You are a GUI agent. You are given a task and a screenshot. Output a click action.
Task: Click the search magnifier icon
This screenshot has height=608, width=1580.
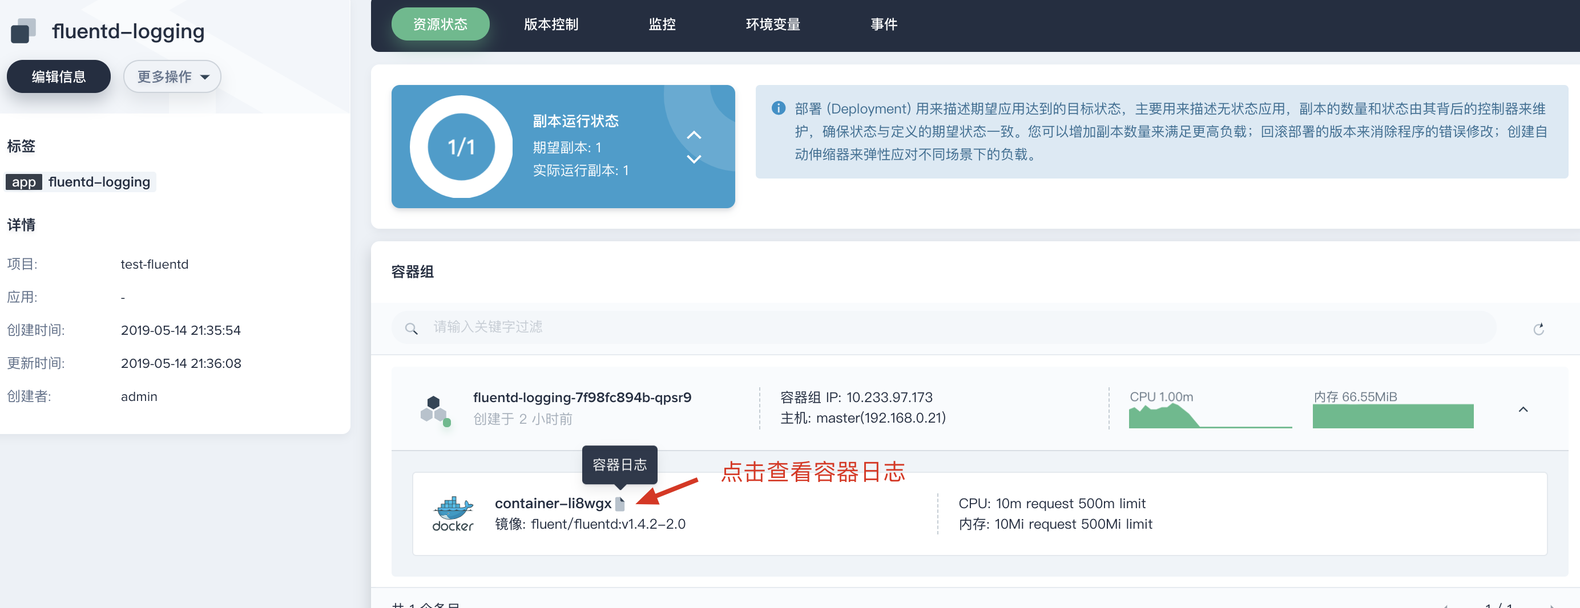412,329
